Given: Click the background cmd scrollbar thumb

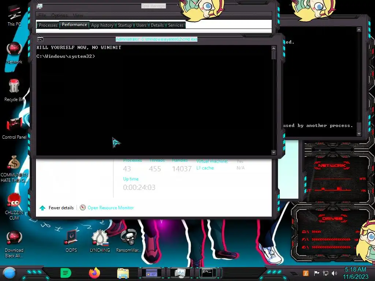Looking at the screenshot, I should tap(359, 127).
